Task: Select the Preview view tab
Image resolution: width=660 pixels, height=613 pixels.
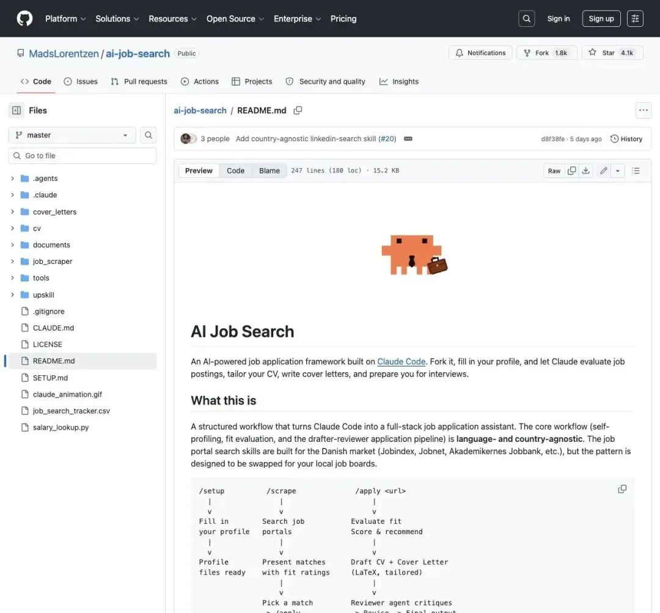Action: [199, 171]
